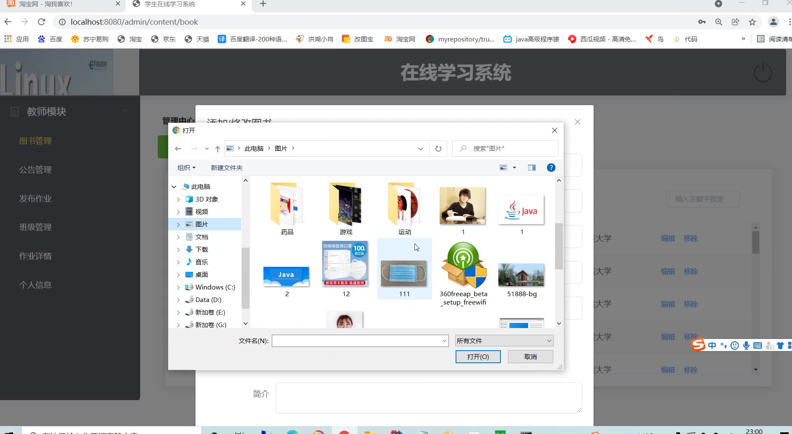Go back in the browser
Screen dimensions: 792x434
click(x=8, y=22)
